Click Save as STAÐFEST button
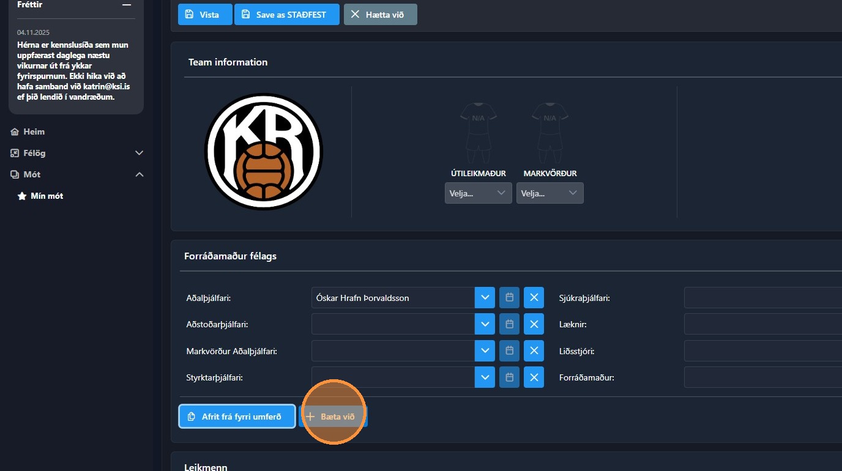The height and width of the screenshot is (471, 842). (x=287, y=15)
